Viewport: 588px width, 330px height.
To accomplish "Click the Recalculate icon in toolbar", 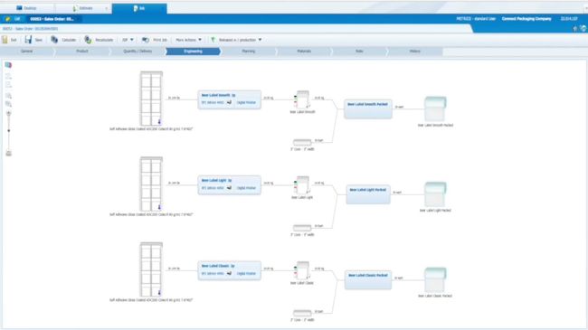I will 88,40.
